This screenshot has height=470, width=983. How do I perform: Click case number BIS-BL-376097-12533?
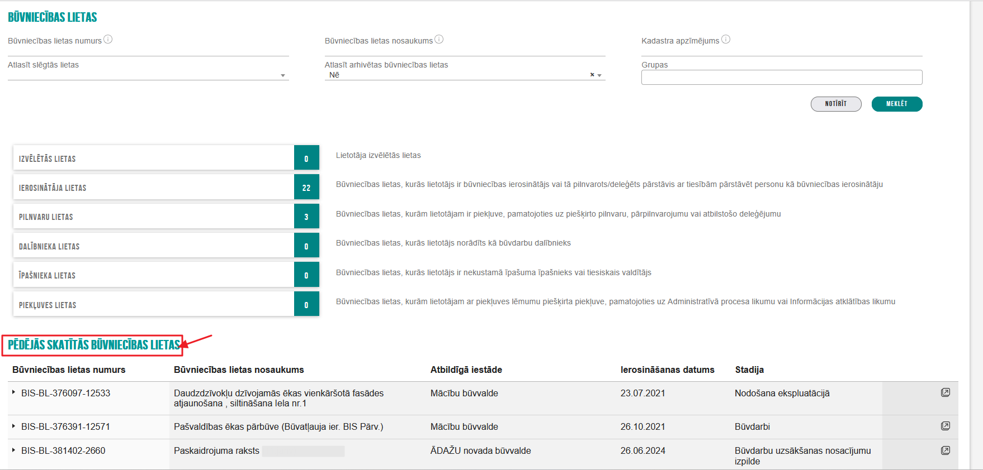click(x=66, y=393)
